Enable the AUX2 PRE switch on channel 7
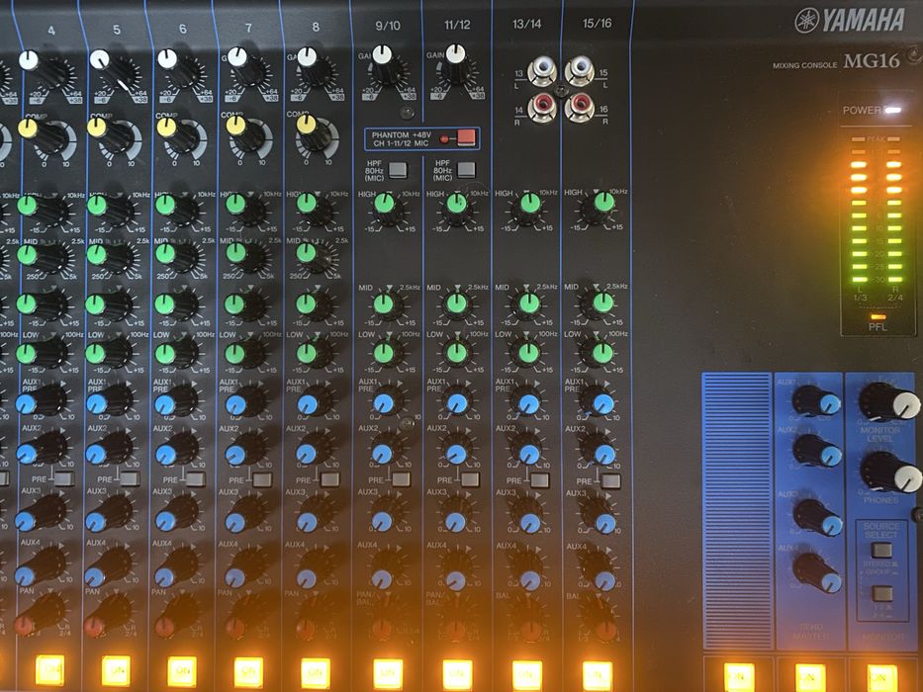 (x=262, y=479)
